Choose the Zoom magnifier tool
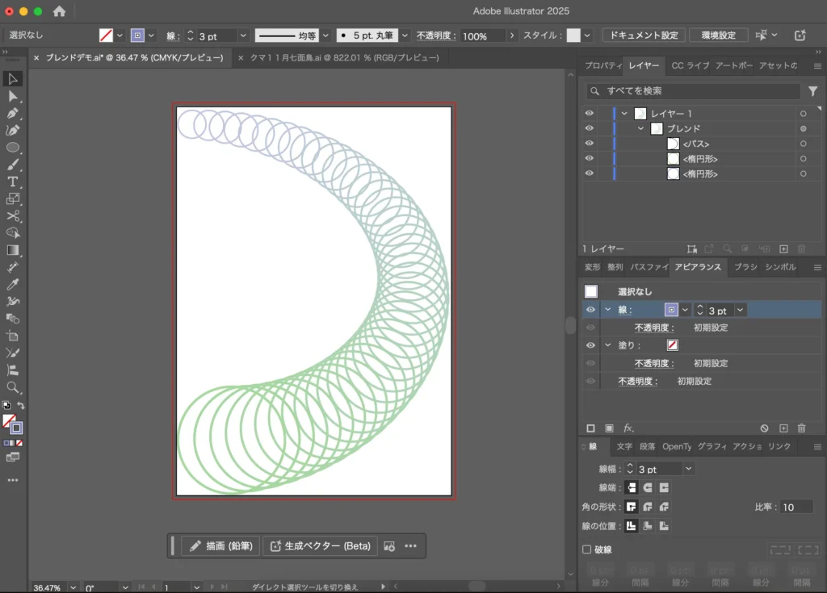 pyautogui.click(x=13, y=387)
